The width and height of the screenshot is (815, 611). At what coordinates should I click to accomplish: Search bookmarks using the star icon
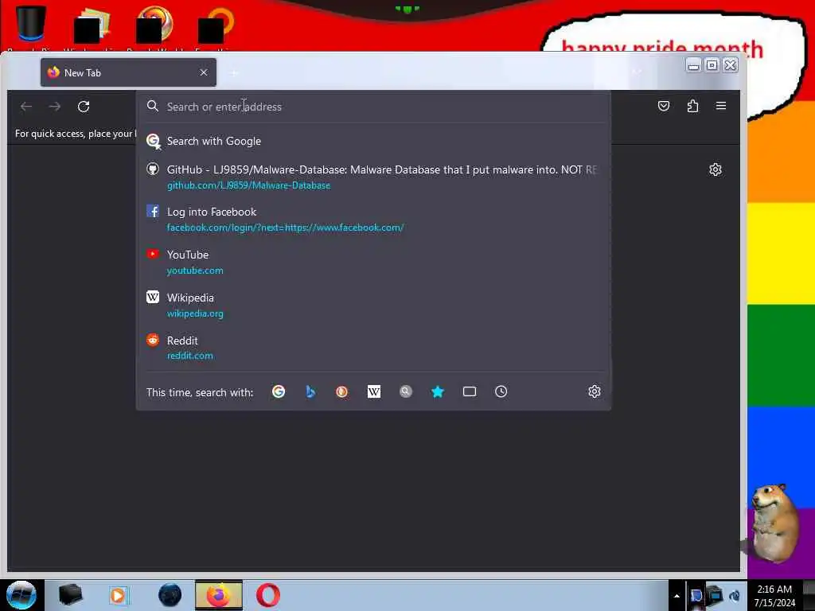coord(438,391)
